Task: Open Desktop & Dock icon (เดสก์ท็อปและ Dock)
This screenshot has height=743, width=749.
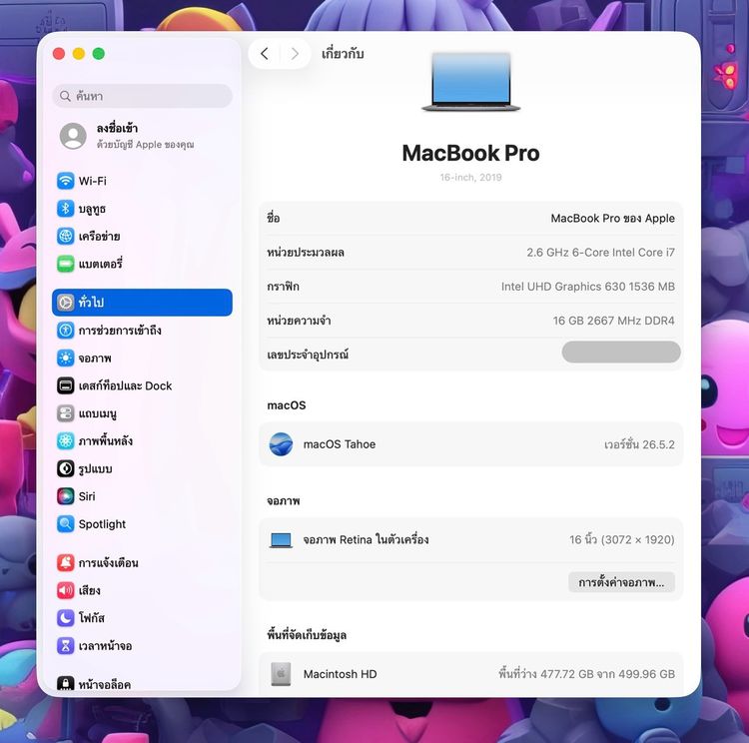Action: [66, 385]
